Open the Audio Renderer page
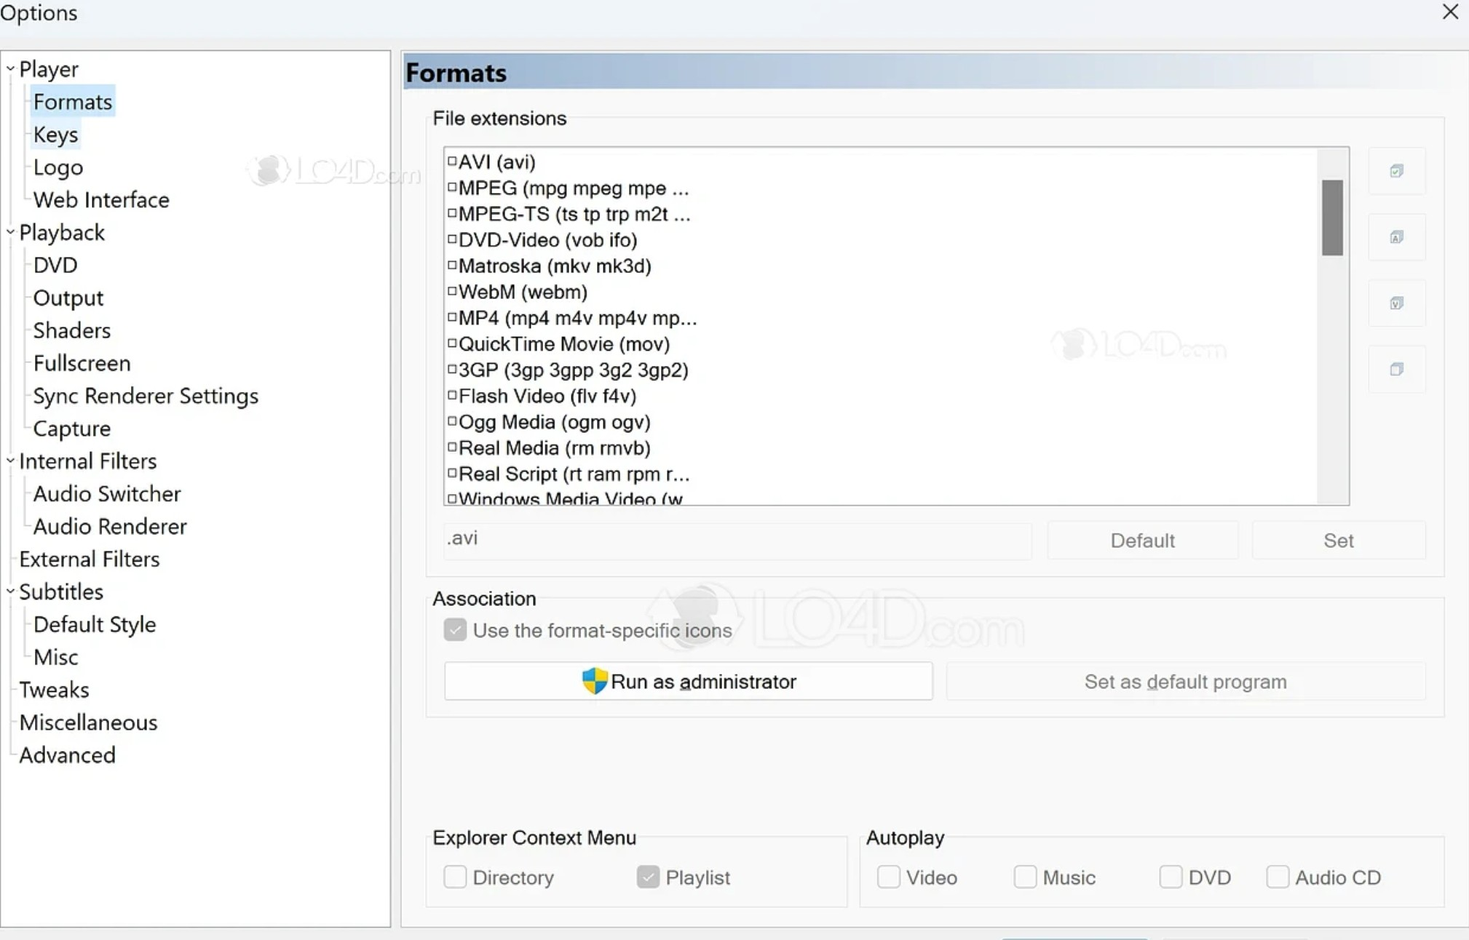 (x=110, y=527)
